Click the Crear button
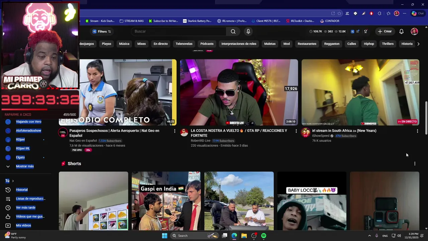The width and height of the screenshot is (428, 241). tap(385, 31)
